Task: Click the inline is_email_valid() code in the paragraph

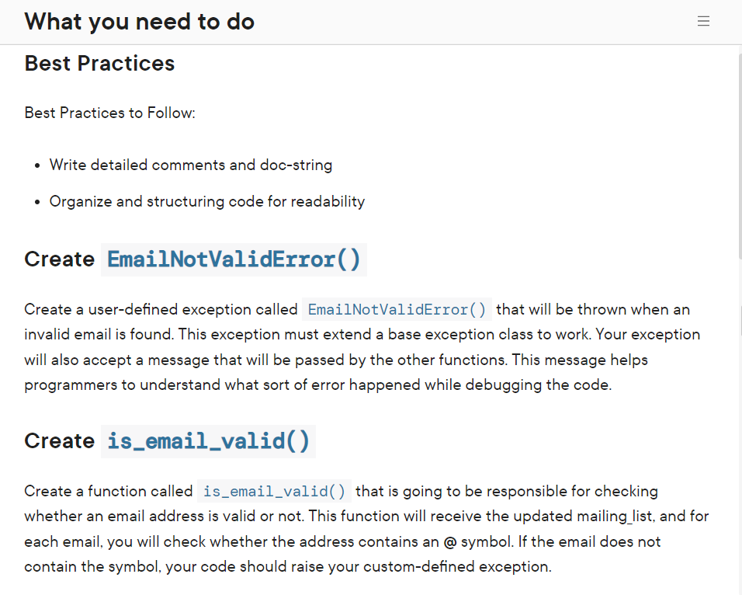Action: [x=273, y=491]
